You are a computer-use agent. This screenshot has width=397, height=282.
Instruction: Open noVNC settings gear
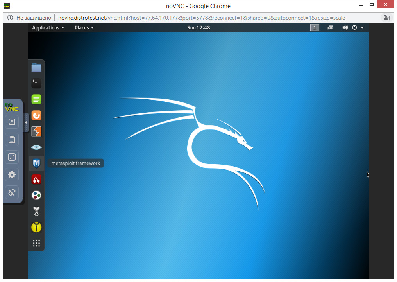[12, 174]
